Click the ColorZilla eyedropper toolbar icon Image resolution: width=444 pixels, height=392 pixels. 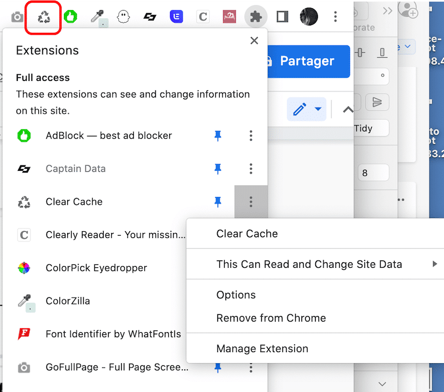pyautogui.click(x=97, y=16)
